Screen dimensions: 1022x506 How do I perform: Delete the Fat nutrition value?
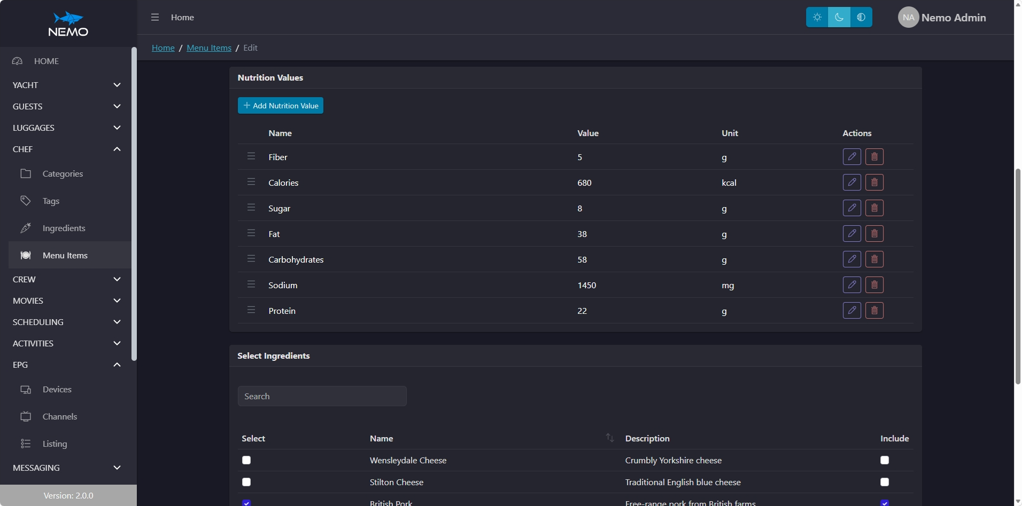(x=874, y=234)
